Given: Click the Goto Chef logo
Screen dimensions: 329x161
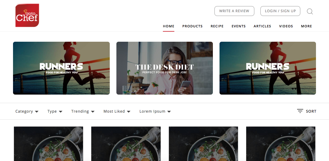Looking at the screenshot, I should 27,15.
